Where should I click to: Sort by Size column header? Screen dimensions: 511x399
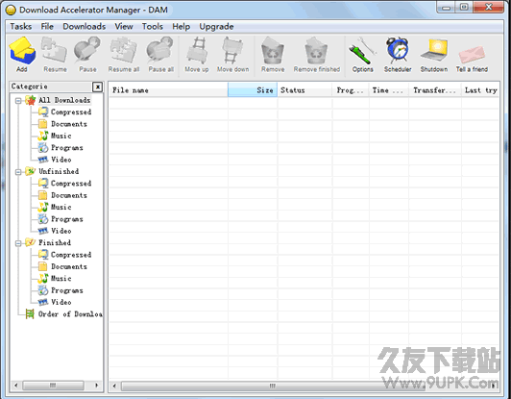(253, 90)
